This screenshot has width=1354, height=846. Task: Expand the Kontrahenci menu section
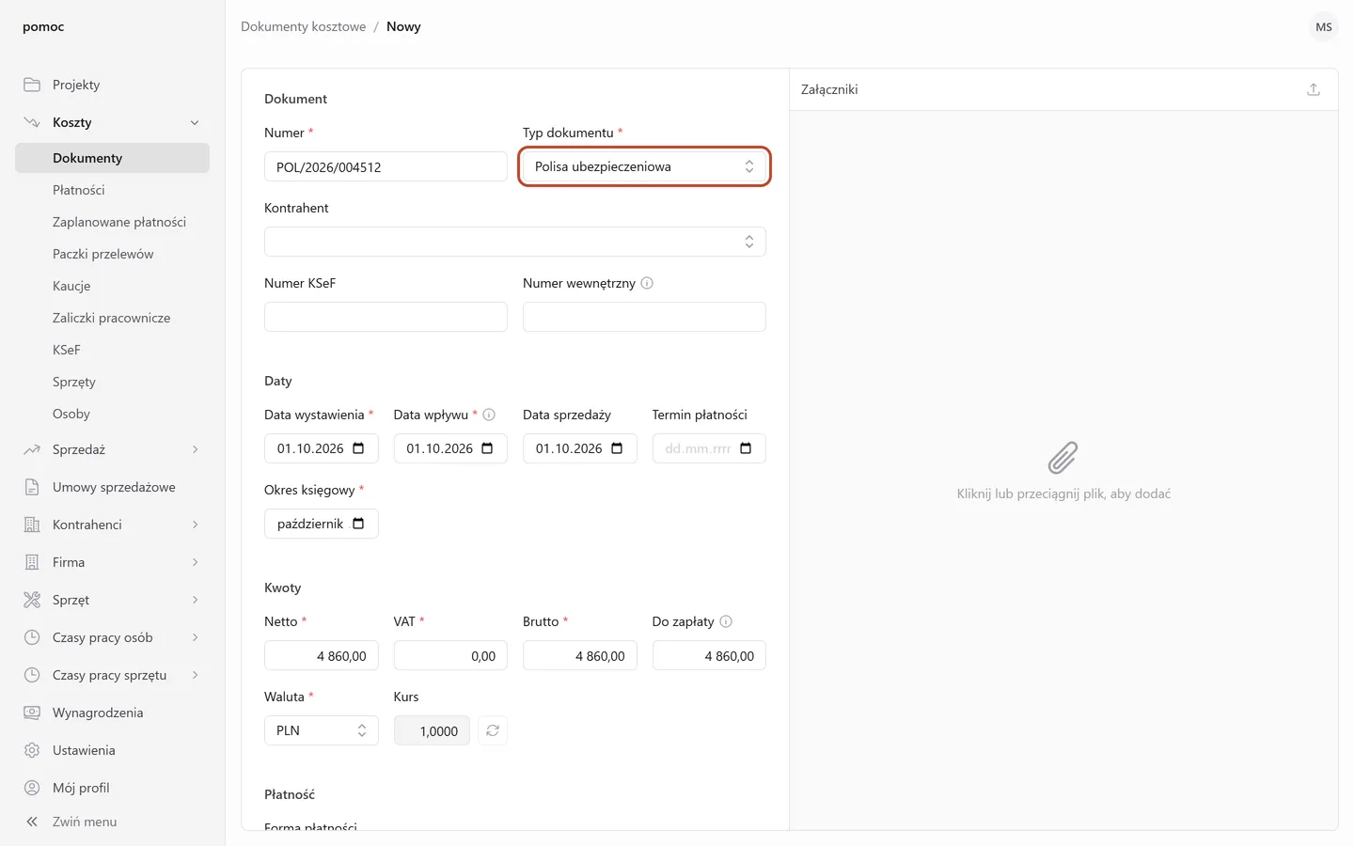coord(195,525)
